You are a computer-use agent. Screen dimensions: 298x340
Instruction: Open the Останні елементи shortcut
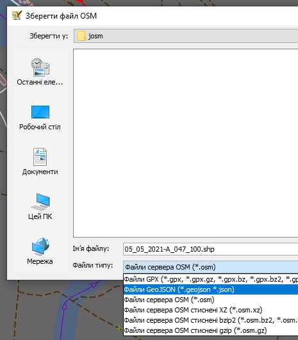click(40, 72)
